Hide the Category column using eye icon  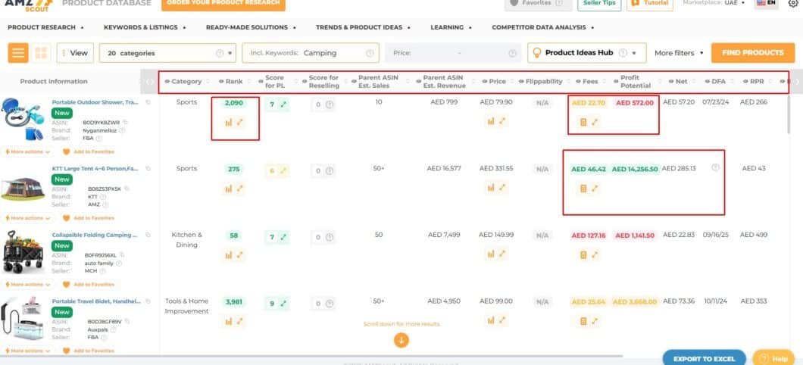167,82
